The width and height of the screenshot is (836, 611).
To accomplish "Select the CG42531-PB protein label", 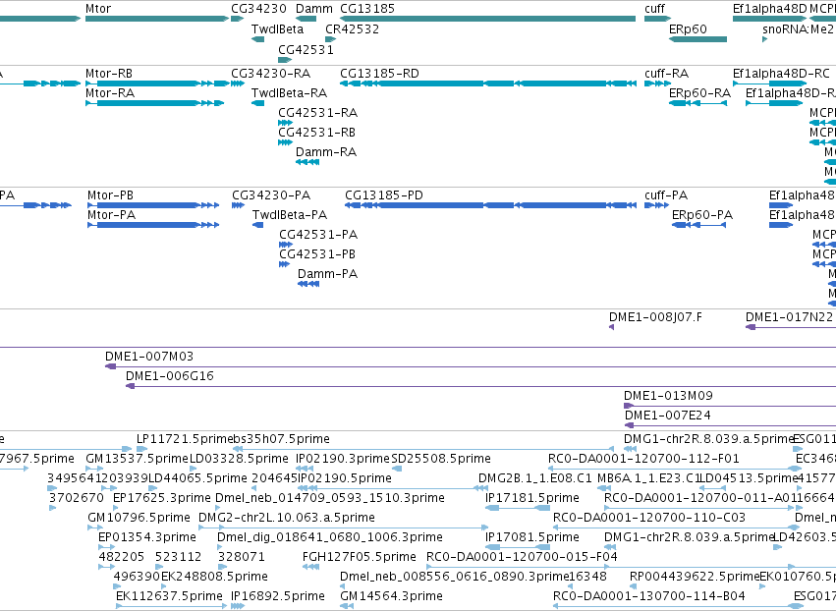I will [317, 254].
